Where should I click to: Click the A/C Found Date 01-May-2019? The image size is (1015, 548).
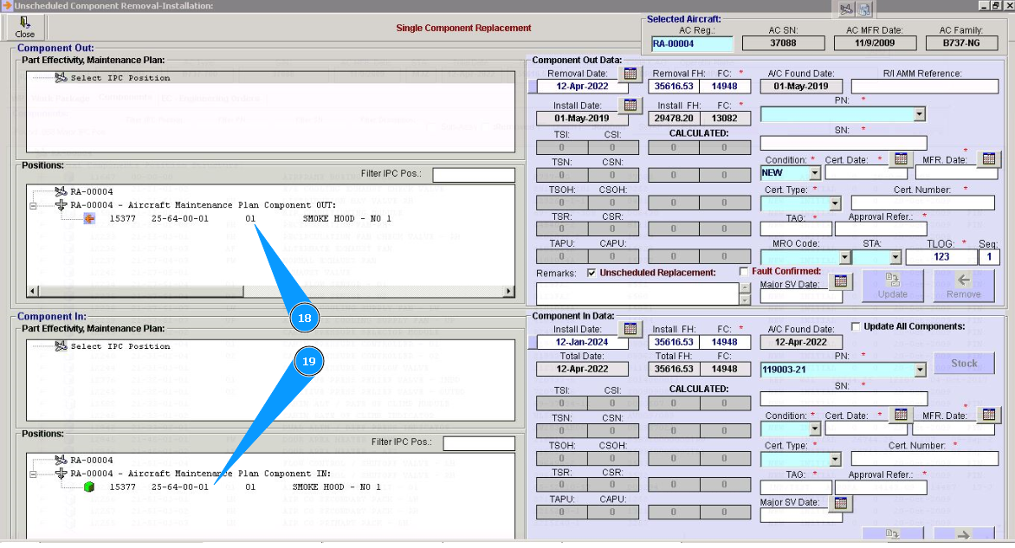[801, 86]
